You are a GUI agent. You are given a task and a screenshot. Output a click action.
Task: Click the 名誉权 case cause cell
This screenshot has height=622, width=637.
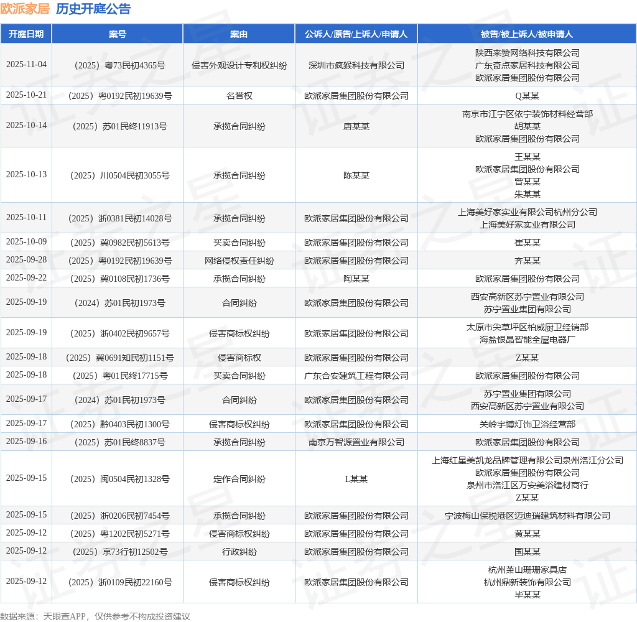point(239,96)
